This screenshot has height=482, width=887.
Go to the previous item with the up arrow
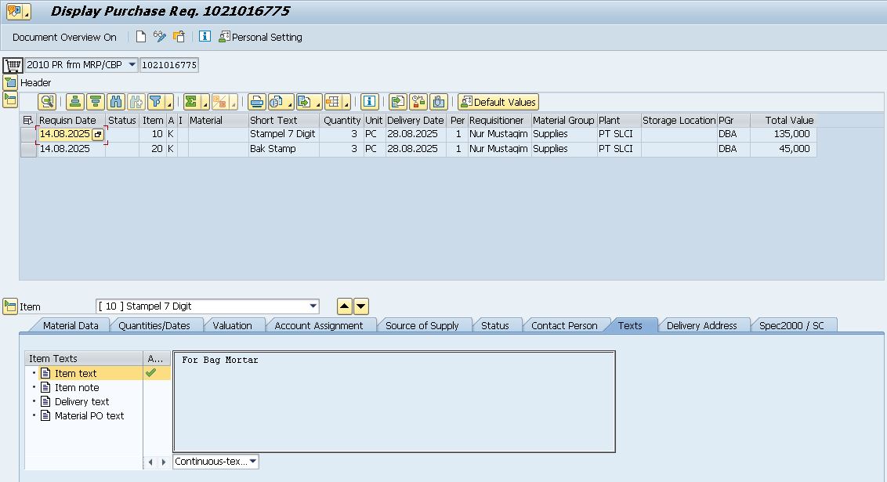[x=344, y=306]
